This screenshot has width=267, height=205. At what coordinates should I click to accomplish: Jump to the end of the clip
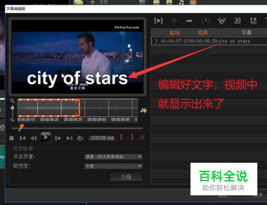coord(69,138)
